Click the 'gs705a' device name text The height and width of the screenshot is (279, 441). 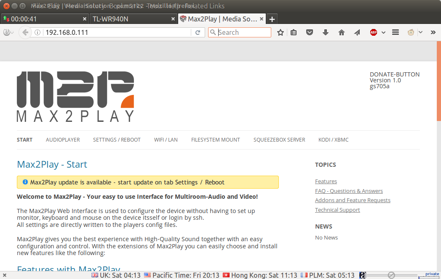pos(380,86)
